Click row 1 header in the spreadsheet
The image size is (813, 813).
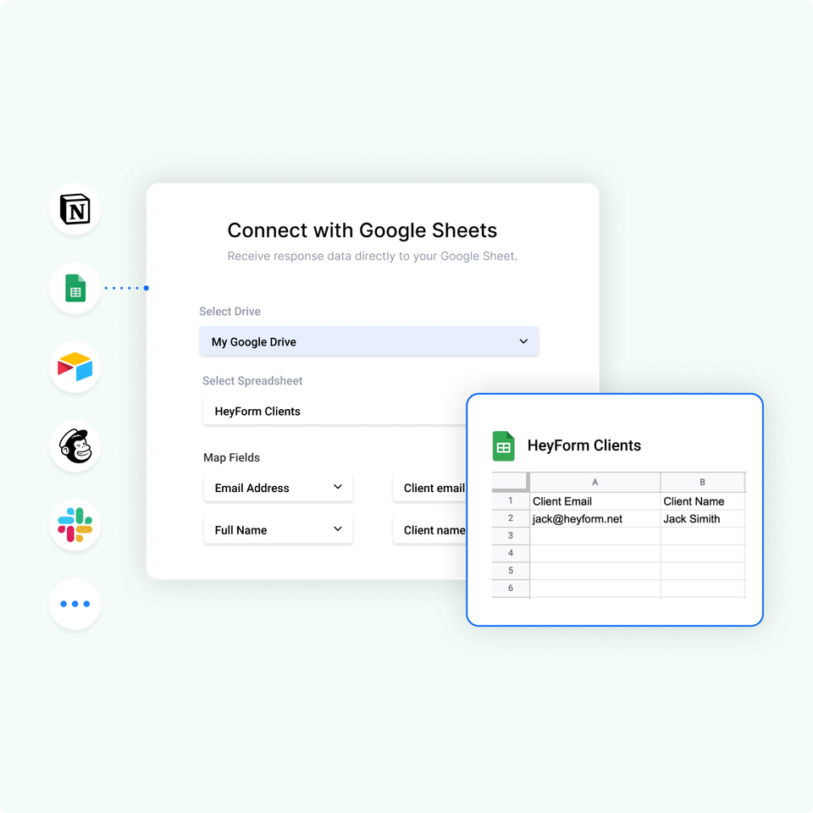coord(511,501)
